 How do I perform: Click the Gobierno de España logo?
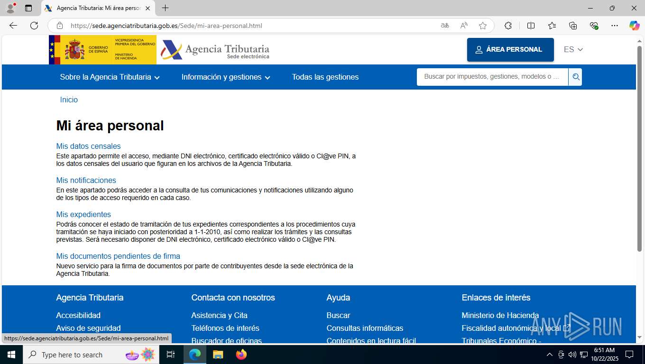point(102,50)
